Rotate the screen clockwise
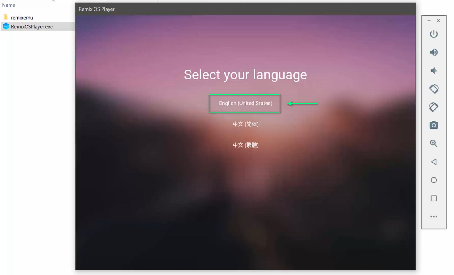This screenshot has width=454, height=275. click(434, 107)
